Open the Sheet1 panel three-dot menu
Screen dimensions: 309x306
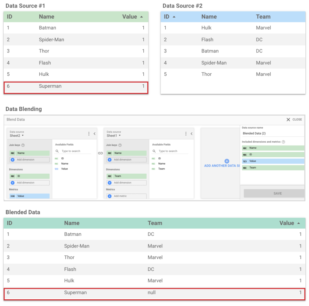coord(186,134)
